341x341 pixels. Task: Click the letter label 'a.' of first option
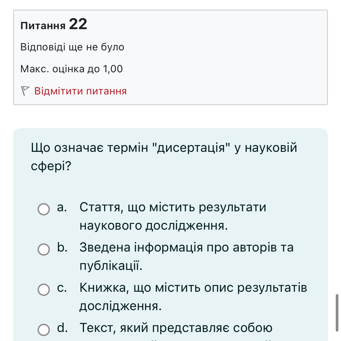pyautogui.click(x=62, y=207)
